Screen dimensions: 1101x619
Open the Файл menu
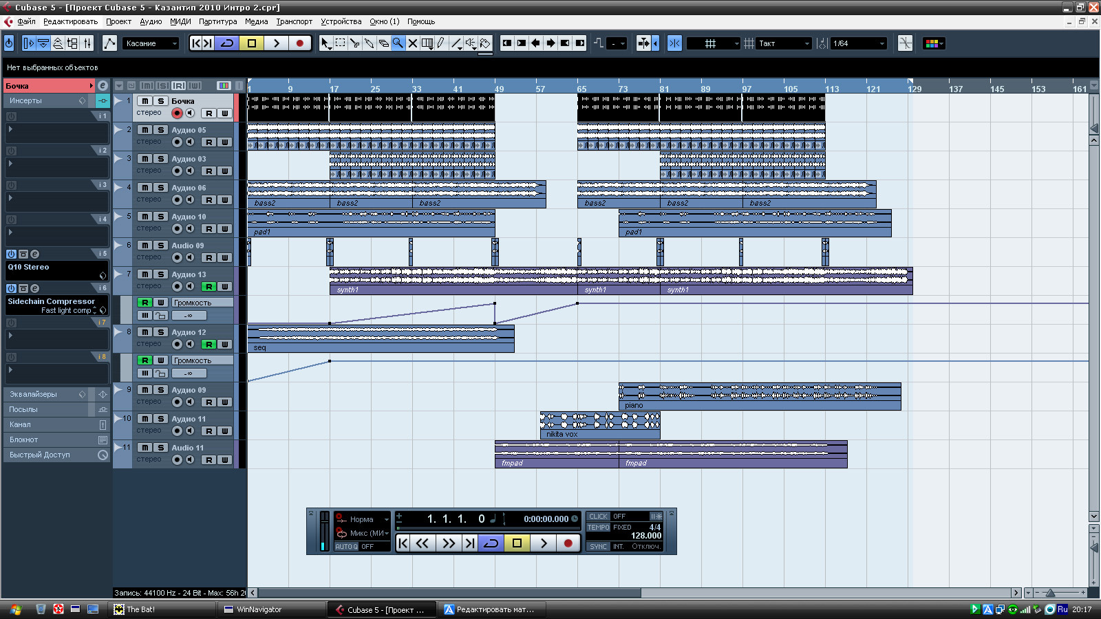[x=26, y=21]
